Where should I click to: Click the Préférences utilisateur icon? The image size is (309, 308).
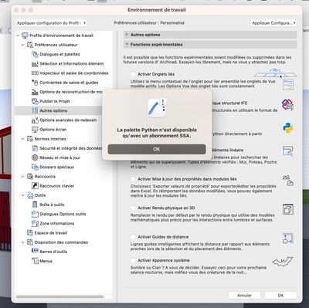click(x=30, y=45)
